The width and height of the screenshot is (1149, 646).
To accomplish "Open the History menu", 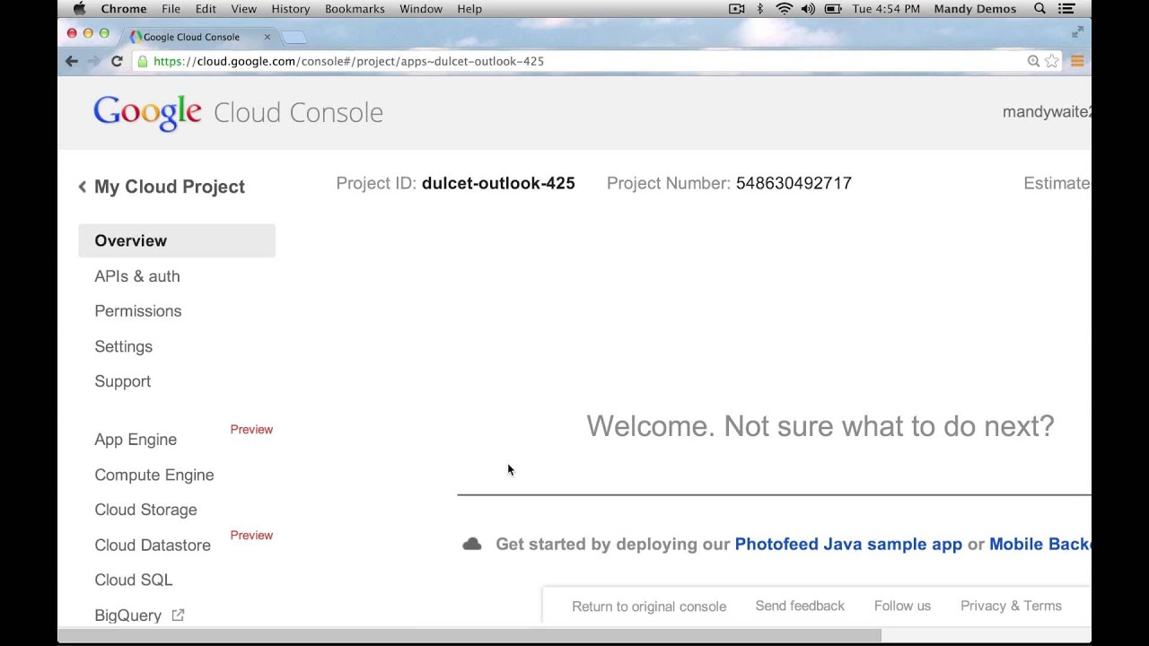I will pos(291,9).
